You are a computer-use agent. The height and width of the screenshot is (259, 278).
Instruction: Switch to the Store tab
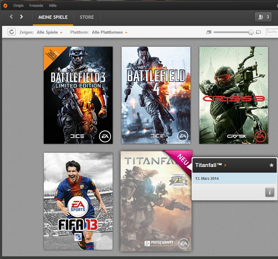87,17
